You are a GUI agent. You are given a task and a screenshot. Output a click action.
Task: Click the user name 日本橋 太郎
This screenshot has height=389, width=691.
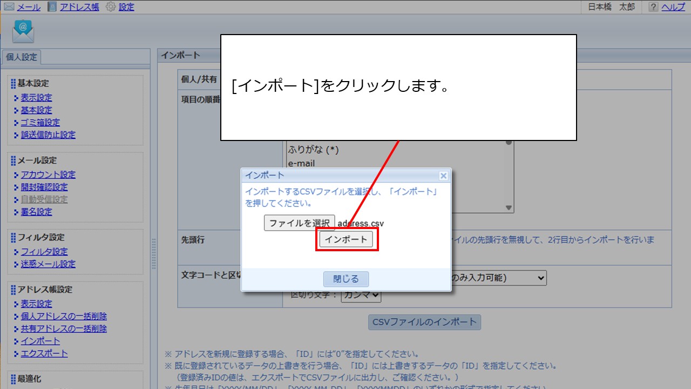tap(612, 7)
